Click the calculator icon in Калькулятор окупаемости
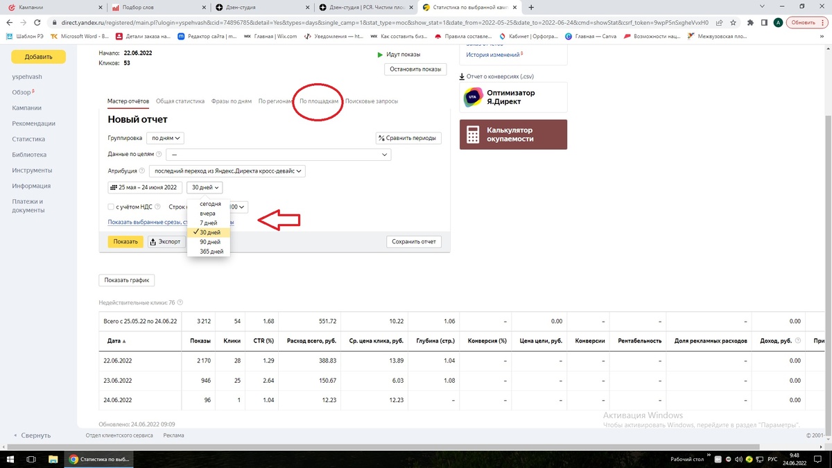This screenshot has height=468, width=832. coord(473,135)
